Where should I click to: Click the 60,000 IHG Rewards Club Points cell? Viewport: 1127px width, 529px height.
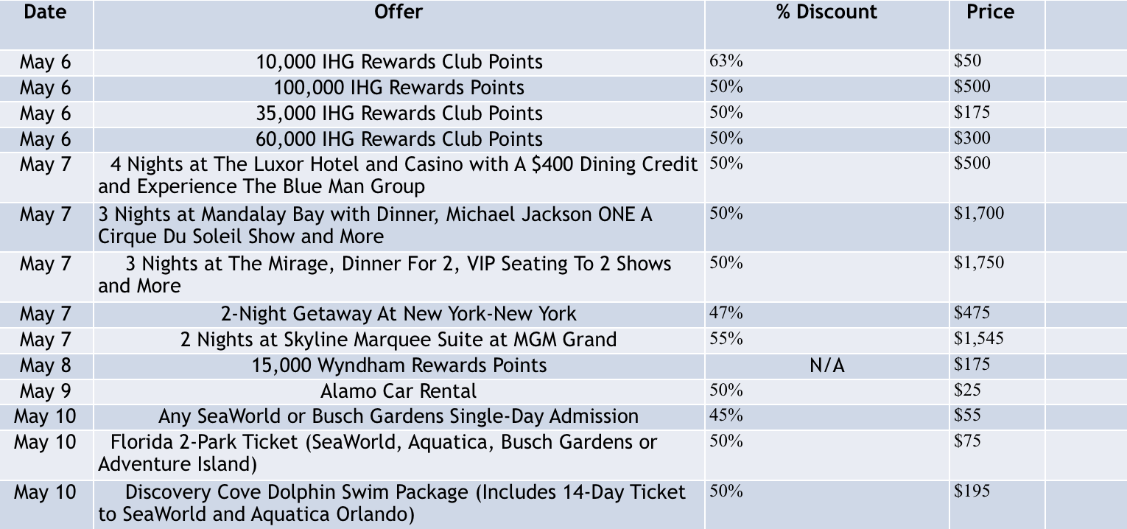[x=399, y=139]
